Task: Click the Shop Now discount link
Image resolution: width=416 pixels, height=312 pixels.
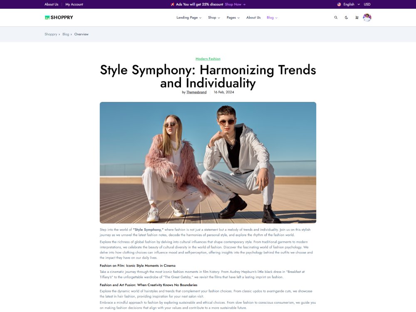Action: pyautogui.click(x=235, y=4)
